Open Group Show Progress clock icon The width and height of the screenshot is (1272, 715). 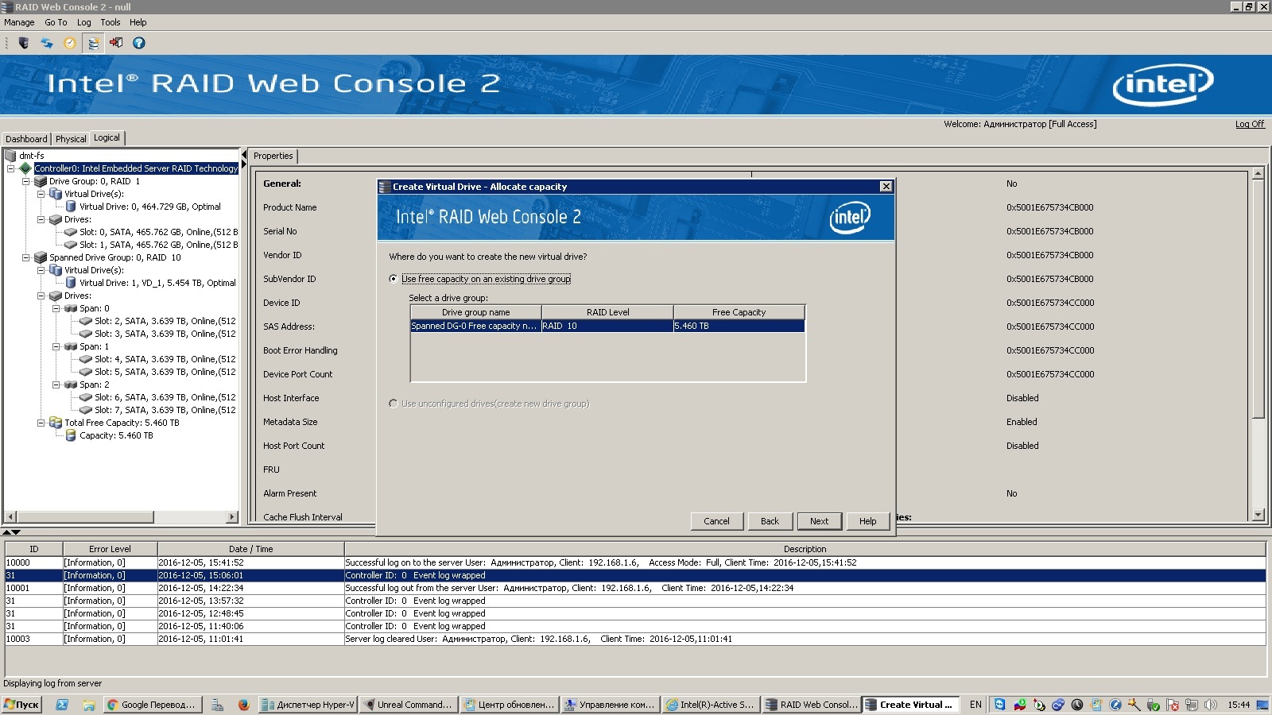pos(70,43)
